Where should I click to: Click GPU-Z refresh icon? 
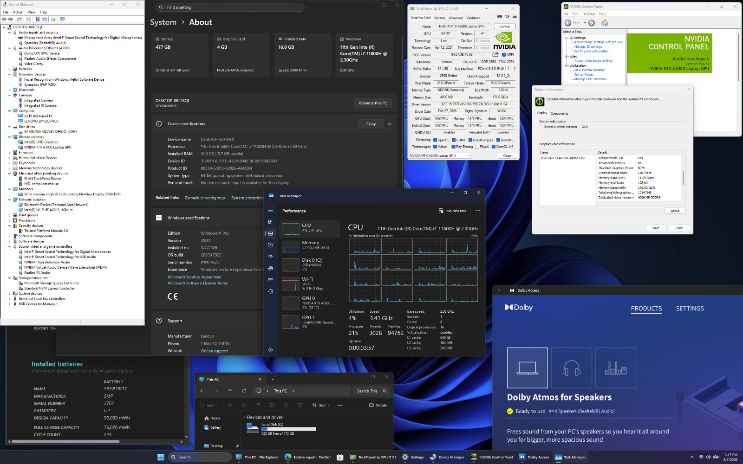(507, 16)
